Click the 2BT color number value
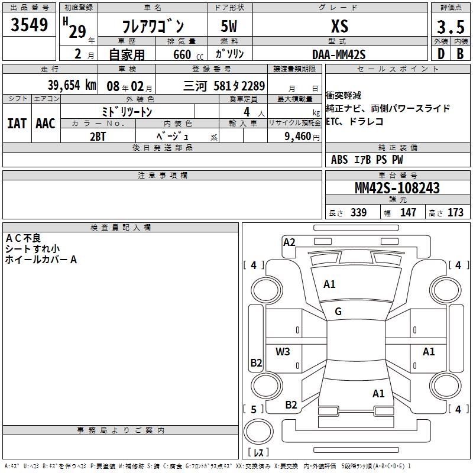 [98, 135]
